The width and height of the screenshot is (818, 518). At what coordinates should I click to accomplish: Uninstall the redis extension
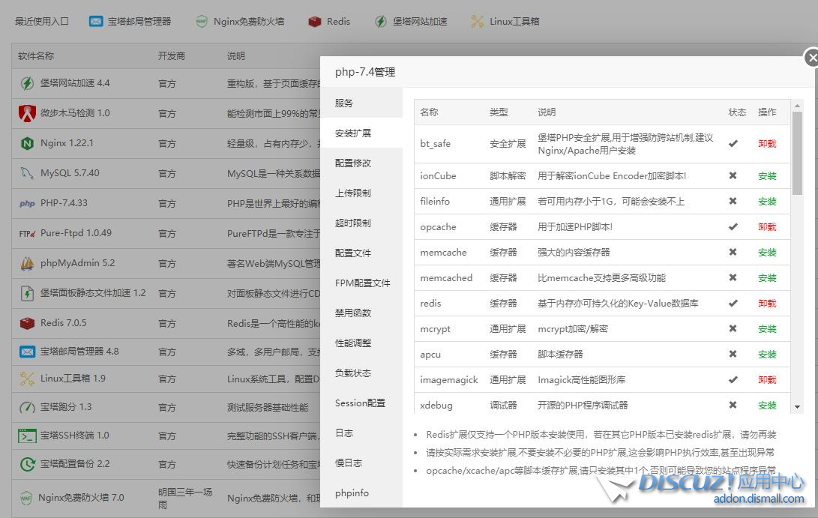point(767,303)
